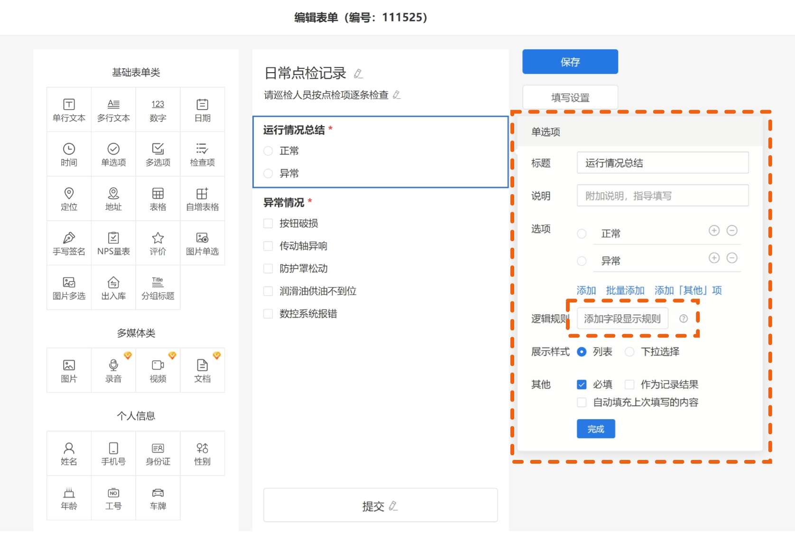The width and height of the screenshot is (795, 533).
Task: Click the 批量添加 link
Action: [x=625, y=290]
